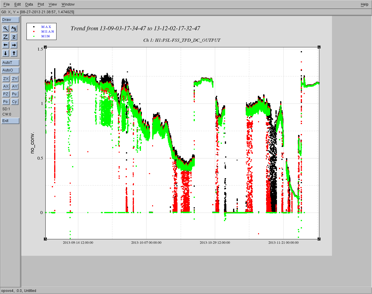The height and width of the screenshot is (294, 372).
Task: Click the status bar text 'opsws4, :0.0, Untitled'
Action: pos(19,291)
